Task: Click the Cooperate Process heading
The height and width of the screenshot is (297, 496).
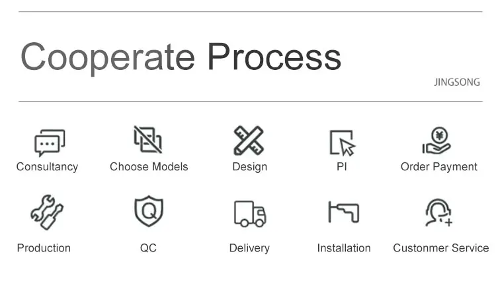Action: [181, 57]
